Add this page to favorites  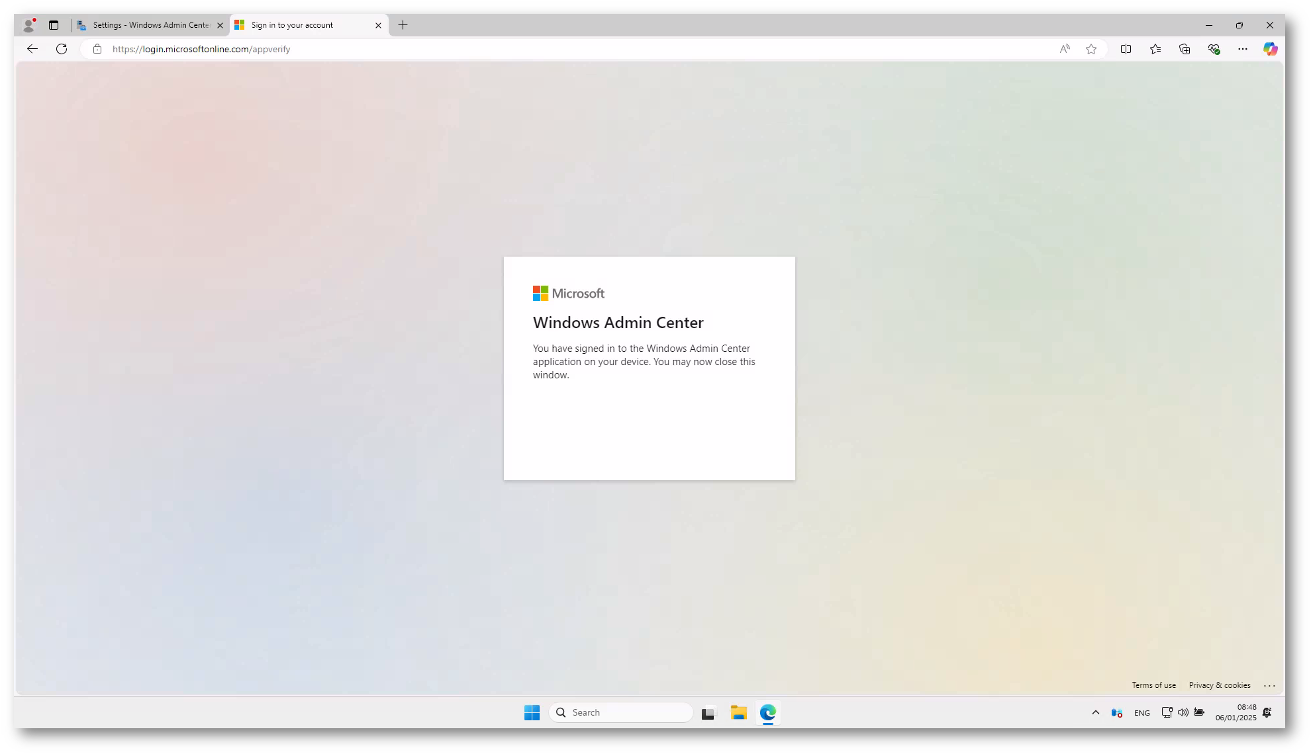(x=1091, y=49)
